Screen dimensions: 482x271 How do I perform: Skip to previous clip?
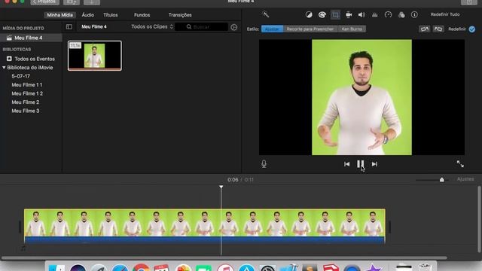click(346, 164)
